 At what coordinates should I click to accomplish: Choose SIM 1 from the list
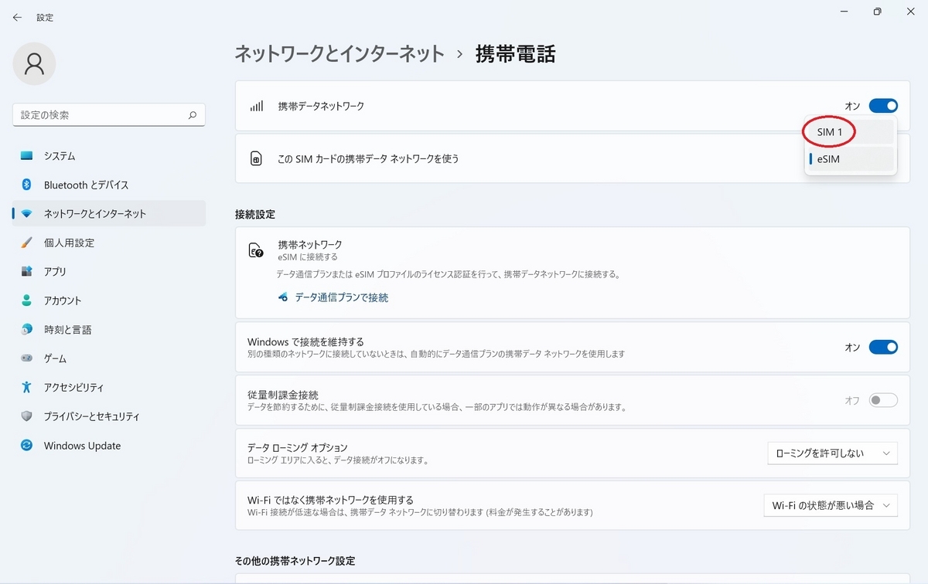(x=851, y=132)
